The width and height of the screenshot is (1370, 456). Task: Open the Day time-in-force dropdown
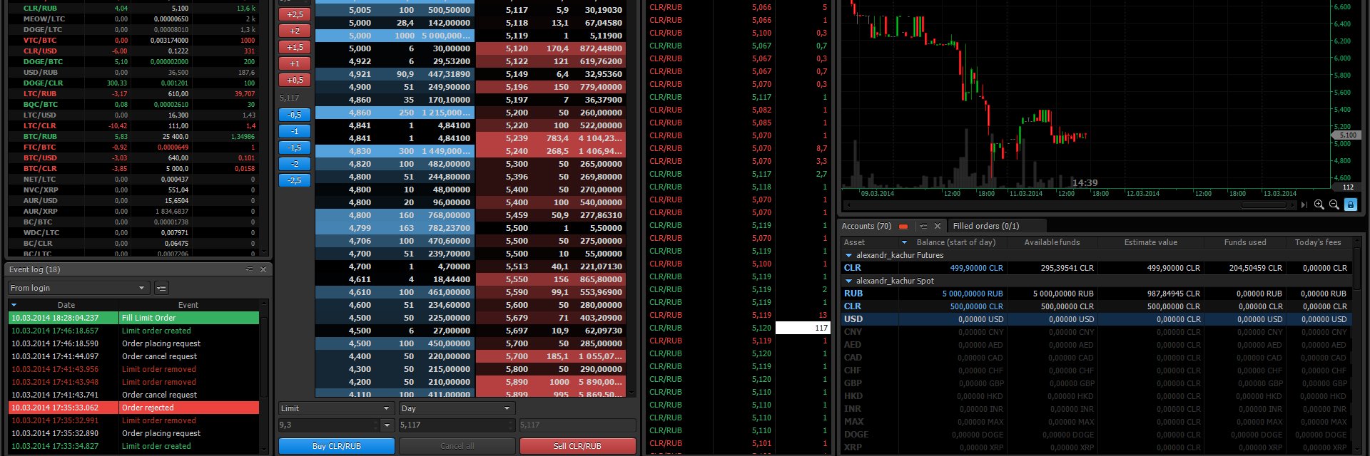(x=457, y=408)
